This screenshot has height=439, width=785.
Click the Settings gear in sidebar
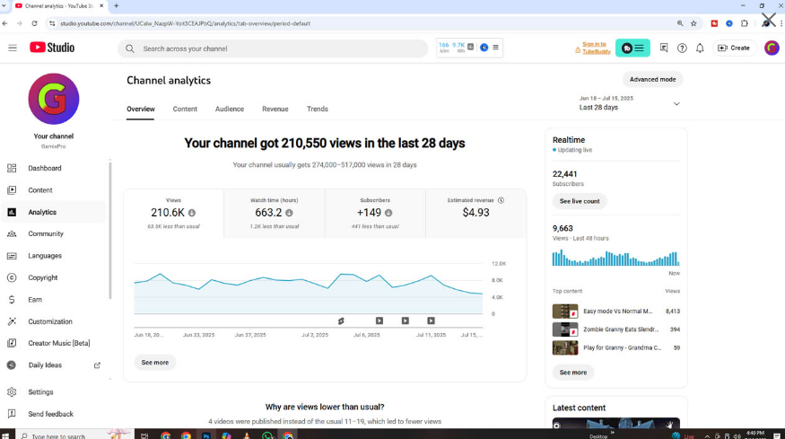click(12, 392)
